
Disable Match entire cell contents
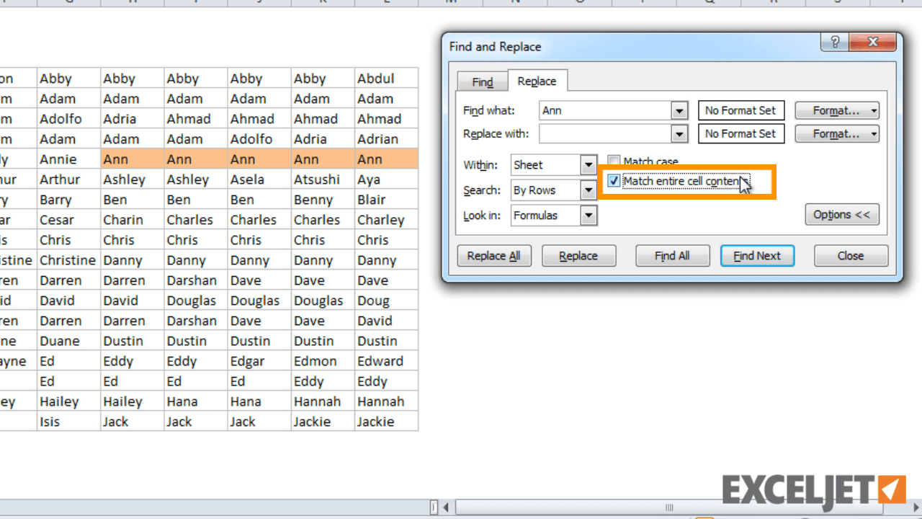click(613, 181)
